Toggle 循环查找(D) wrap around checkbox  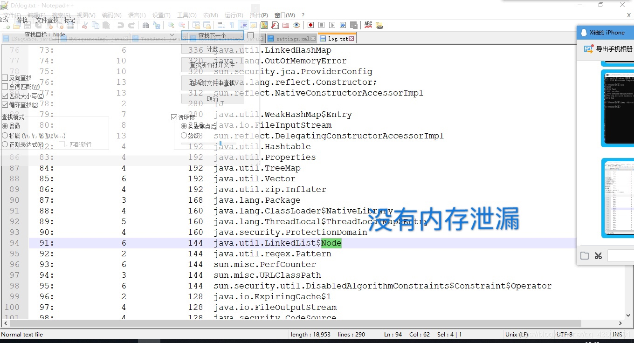coord(5,105)
